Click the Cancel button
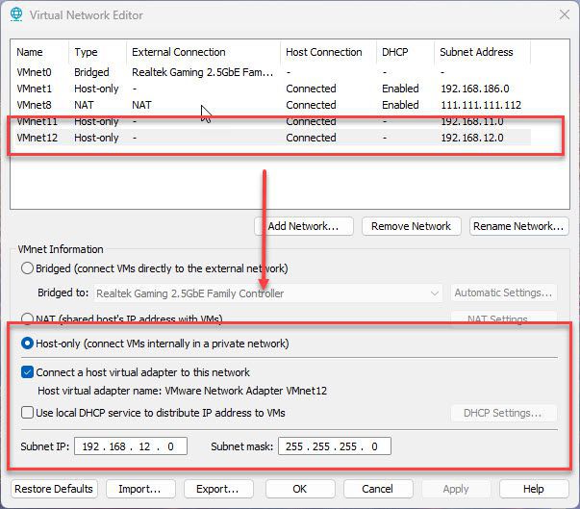Screen dimensions: 580x509 coord(378,489)
